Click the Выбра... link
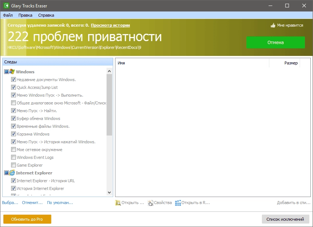The image size is (313, 227). [x=10, y=203]
